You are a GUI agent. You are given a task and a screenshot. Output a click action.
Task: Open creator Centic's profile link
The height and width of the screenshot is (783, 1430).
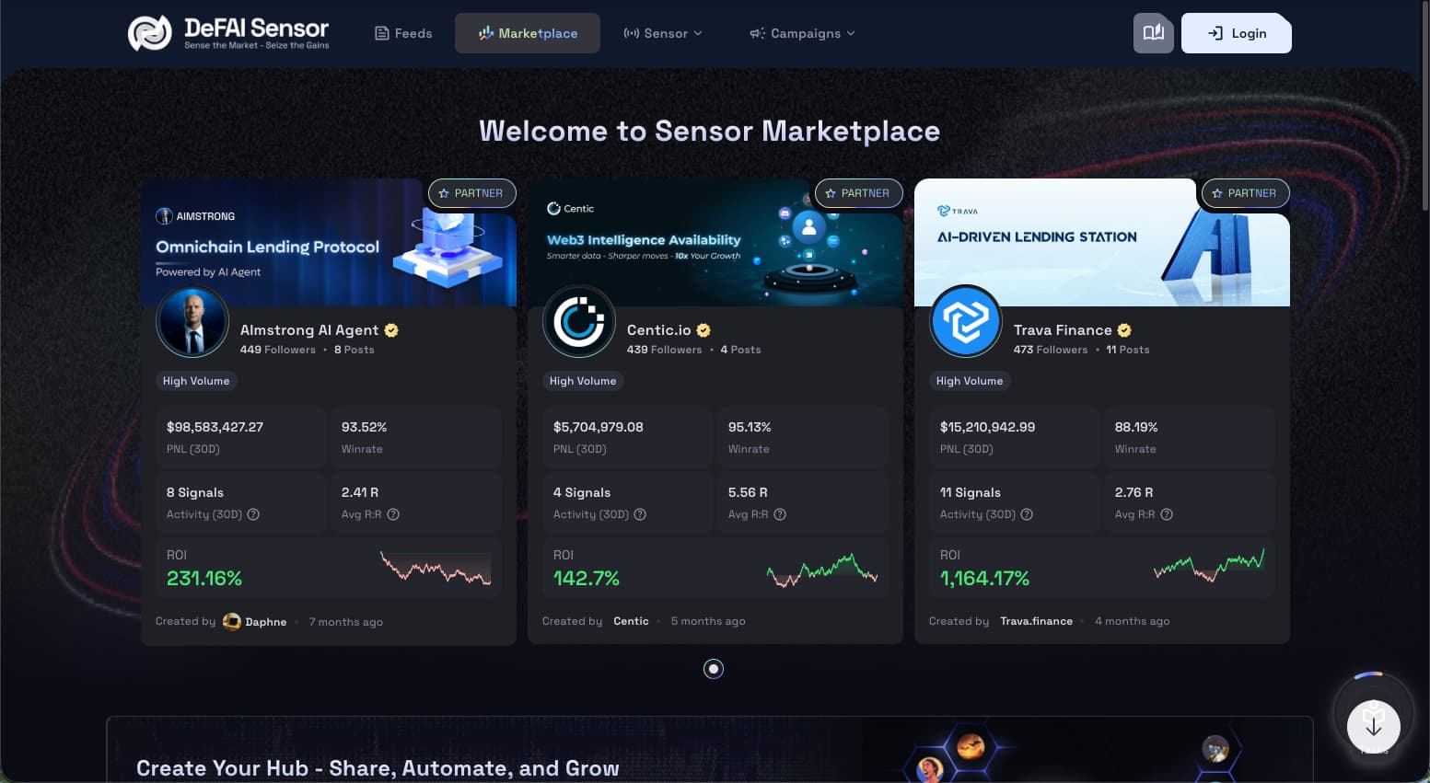pyautogui.click(x=631, y=621)
